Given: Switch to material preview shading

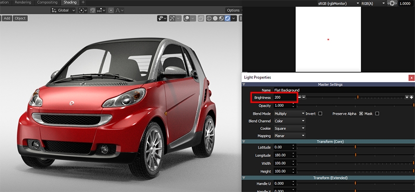Looking at the screenshot, I should click(221, 18).
